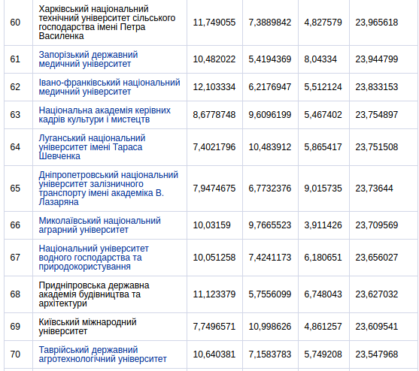Select Придніпровська державна академія будівництва text
This screenshot has width=419, height=371.
[x=94, y=294]
